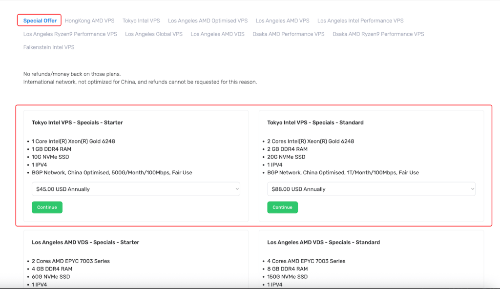Click the Tokyo Intel VPS Specials Standard title

[315, 123]
